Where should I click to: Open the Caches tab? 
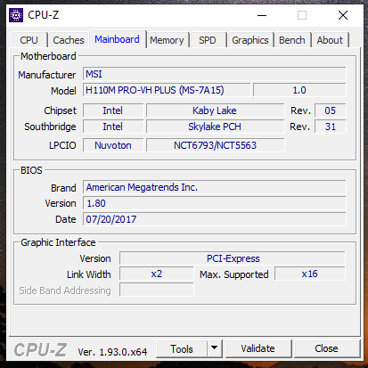pos(69,40)
